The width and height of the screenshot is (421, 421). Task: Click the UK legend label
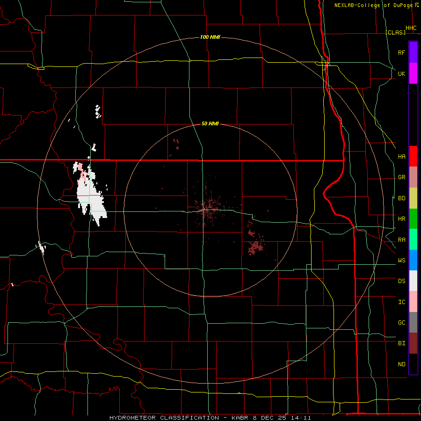click(x=401, y=73)
